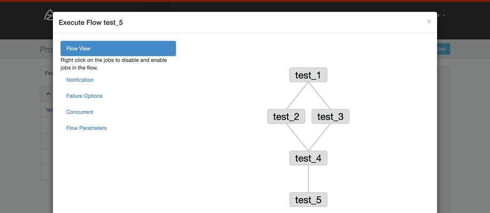Click the partially hidden Upload button

pos(444,49)
